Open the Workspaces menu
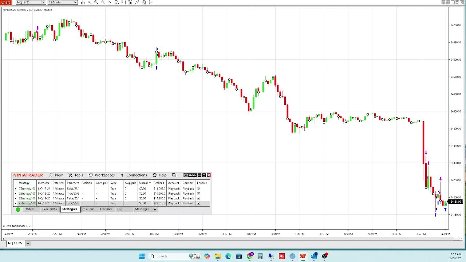This screenshot has width=466, height=262. click(x=102, y=175)
